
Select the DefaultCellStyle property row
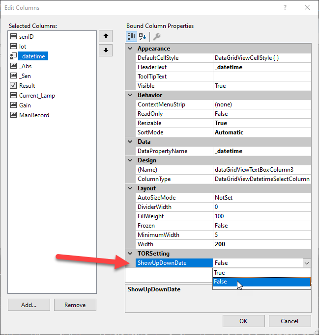coord(223,58)
